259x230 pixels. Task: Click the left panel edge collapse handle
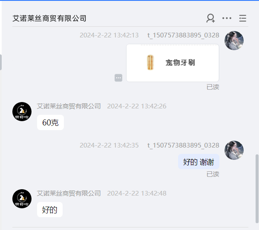(x=1, y=62)
